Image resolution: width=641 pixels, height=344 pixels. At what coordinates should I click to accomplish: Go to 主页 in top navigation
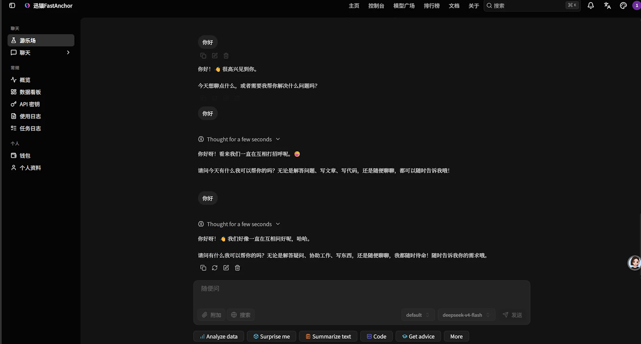pyautogui.click(x=354, y=6)
